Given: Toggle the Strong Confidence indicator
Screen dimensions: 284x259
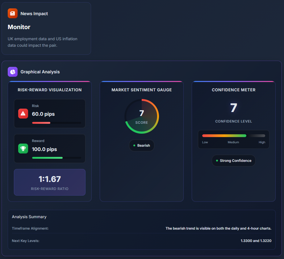Looking at the screenshot, I should (234, 161).
